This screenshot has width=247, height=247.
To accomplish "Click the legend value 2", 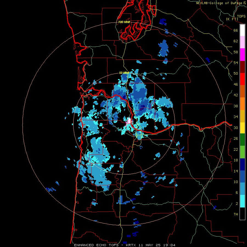I will tap(237, 204).
